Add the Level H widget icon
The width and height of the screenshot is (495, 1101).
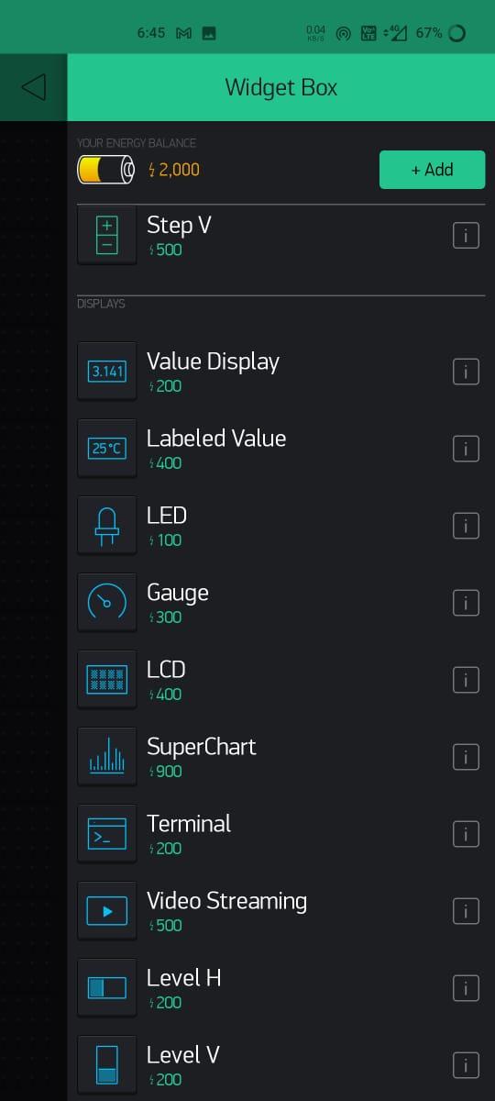(x=107, y=988)
